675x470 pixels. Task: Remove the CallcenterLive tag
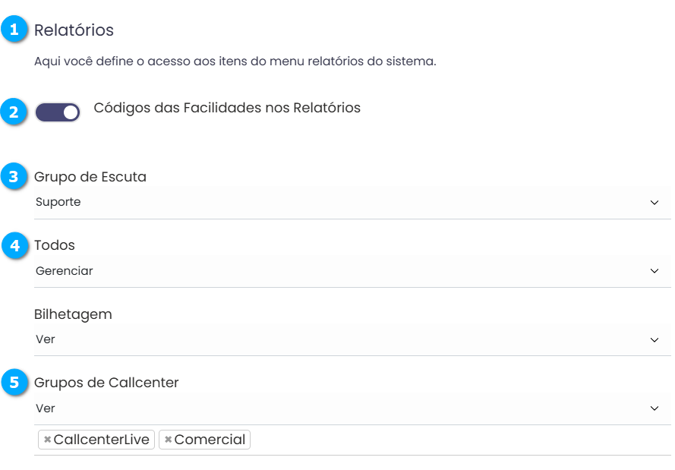47,440
